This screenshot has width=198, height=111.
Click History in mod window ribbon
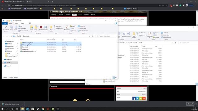tap(156, 37)
